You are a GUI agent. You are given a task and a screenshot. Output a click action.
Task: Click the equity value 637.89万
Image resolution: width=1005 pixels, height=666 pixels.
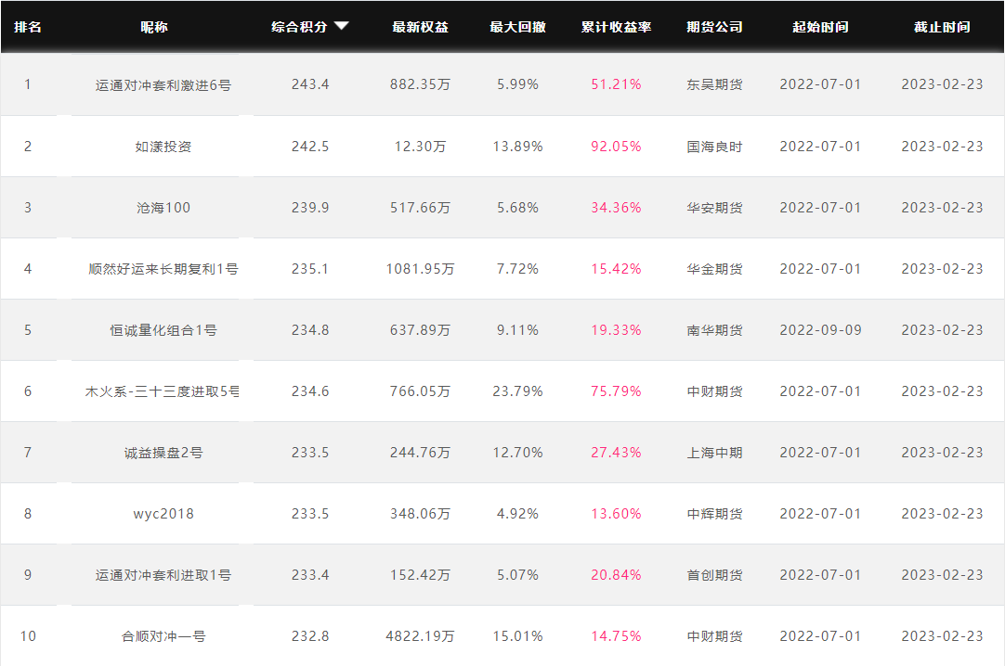coord(421,330)
